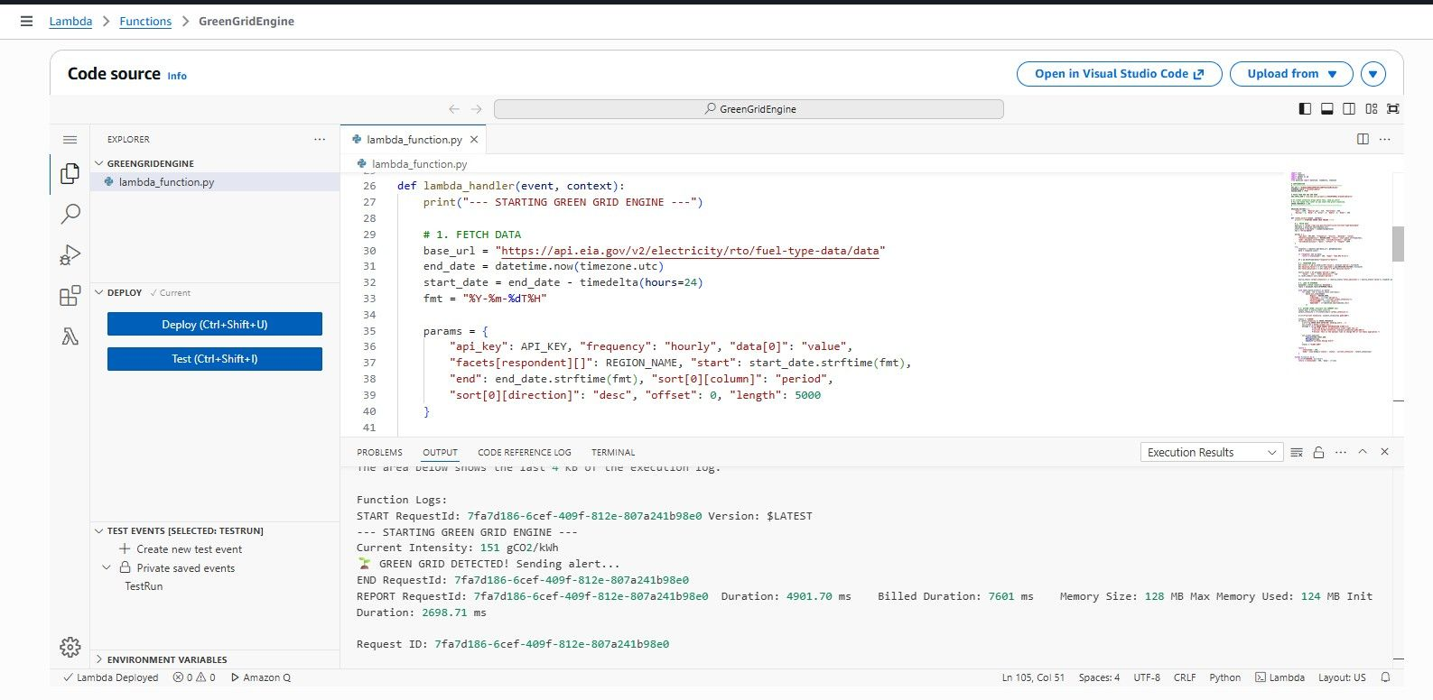Toggle the editor sidebar menu icon

70,139
